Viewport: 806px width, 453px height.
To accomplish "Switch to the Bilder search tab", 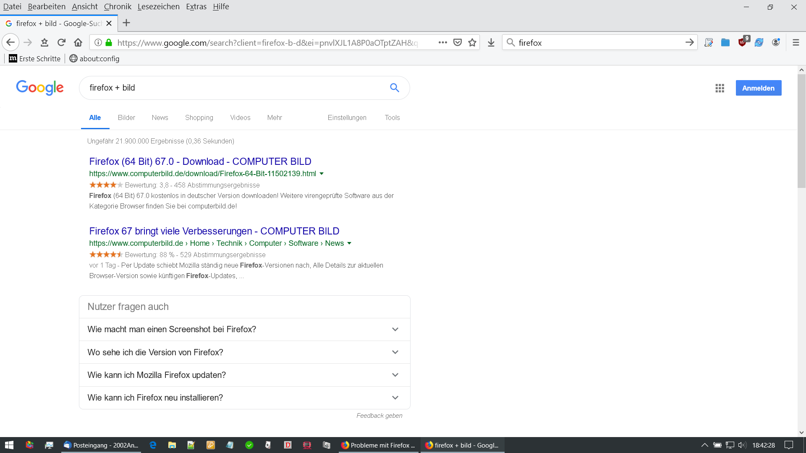I will pos(126,117).
